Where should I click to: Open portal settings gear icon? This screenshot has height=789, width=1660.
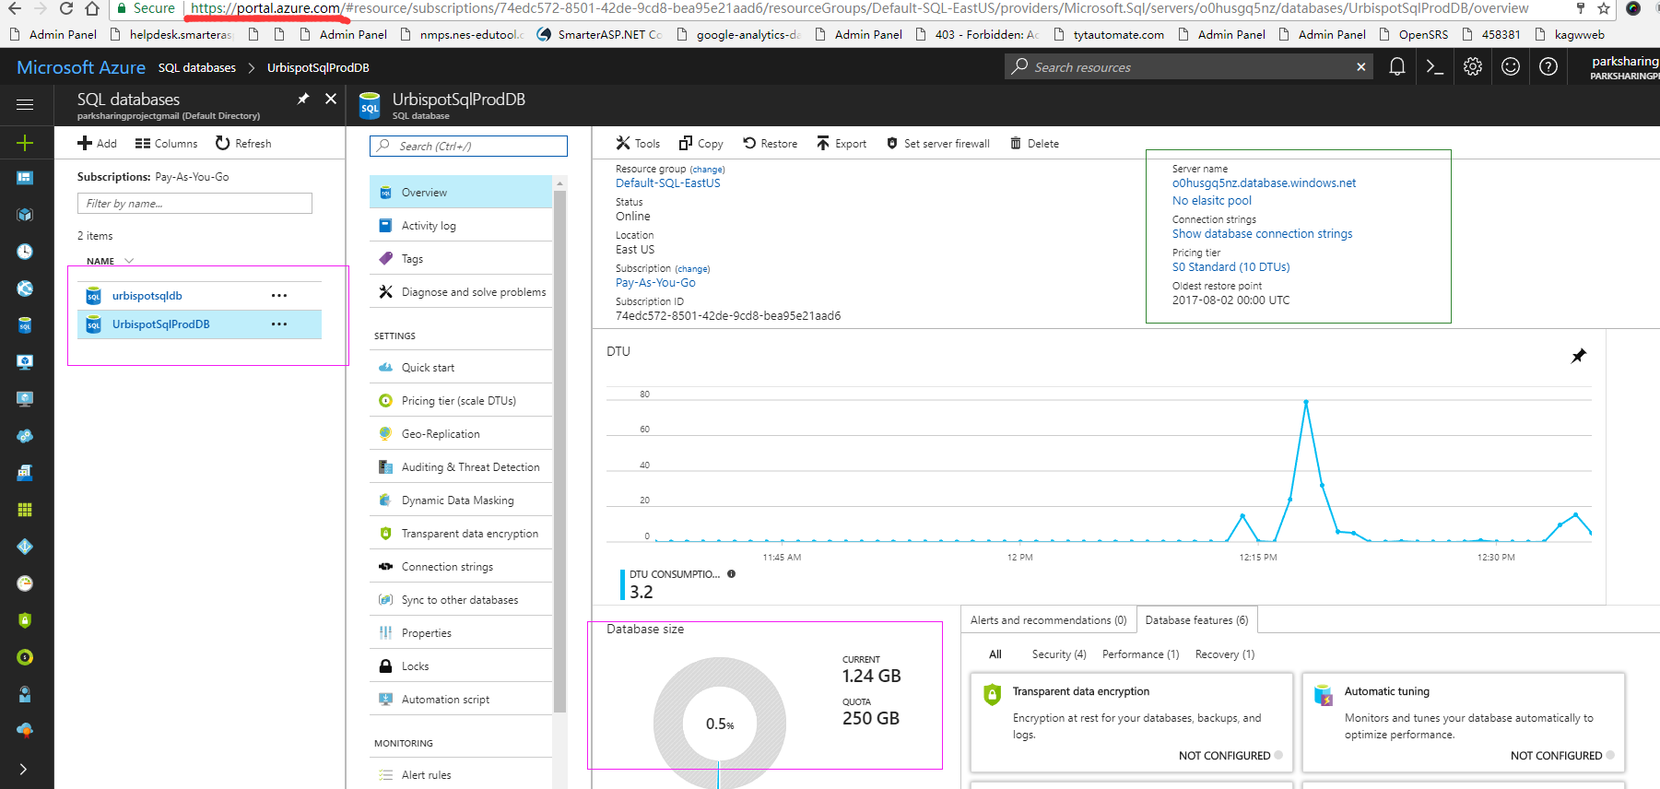coord(1472,66)
